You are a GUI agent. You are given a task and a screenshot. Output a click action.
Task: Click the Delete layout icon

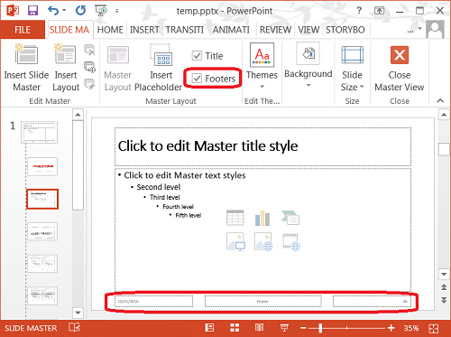click(89, 50)
